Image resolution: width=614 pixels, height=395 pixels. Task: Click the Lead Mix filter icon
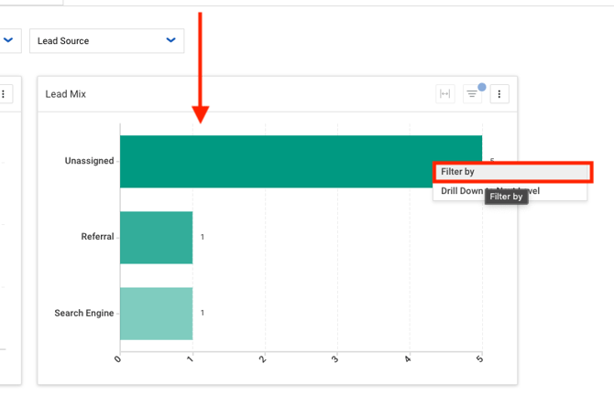click(472, 94)
